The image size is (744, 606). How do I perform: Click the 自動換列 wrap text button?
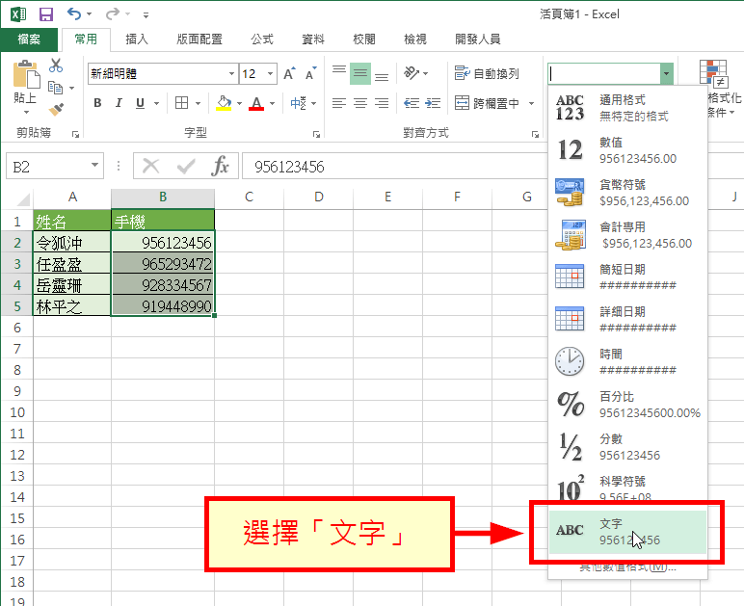click(x=487, y=73)
